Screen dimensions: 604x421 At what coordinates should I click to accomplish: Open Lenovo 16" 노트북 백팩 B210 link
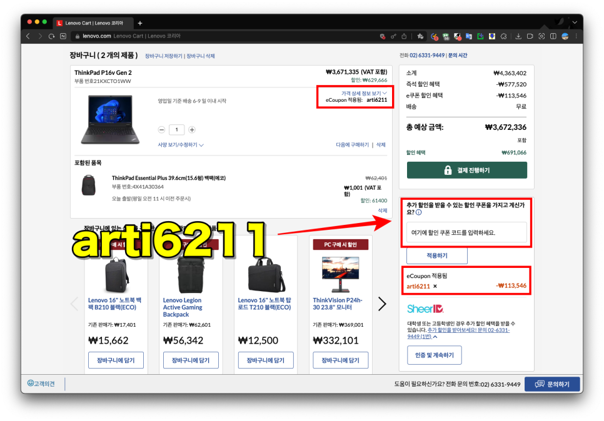(115, 304)
